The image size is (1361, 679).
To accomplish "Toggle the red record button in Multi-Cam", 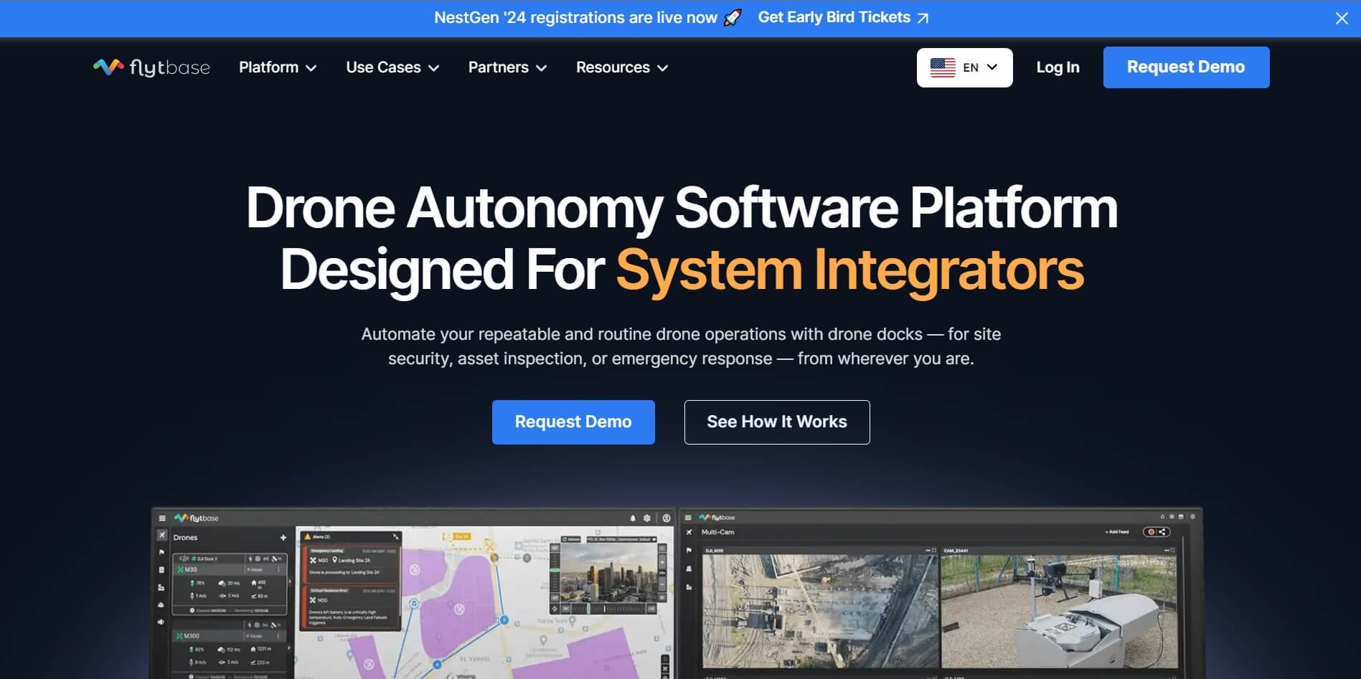I will click(x=1152, y=532).
